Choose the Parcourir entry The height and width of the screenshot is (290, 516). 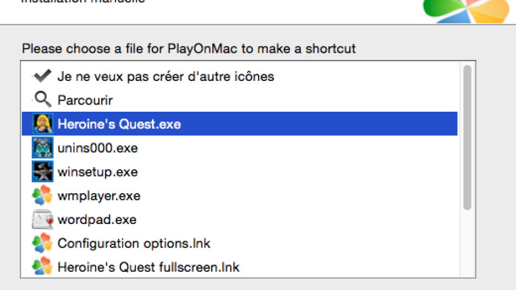tap(240, 100)
